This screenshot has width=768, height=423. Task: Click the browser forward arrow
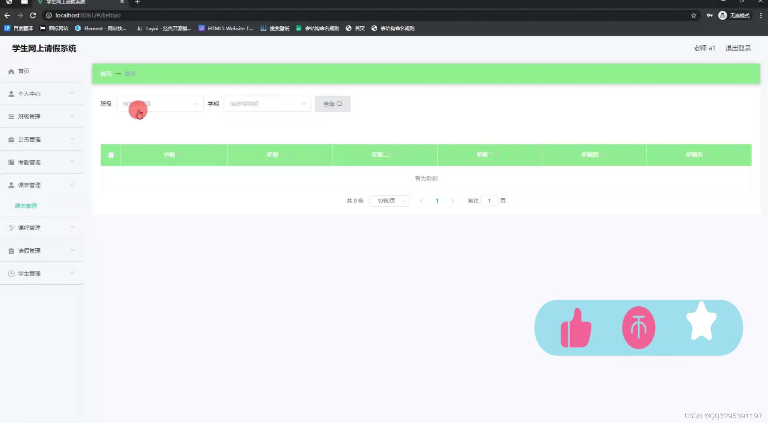[x=20, y=15]
